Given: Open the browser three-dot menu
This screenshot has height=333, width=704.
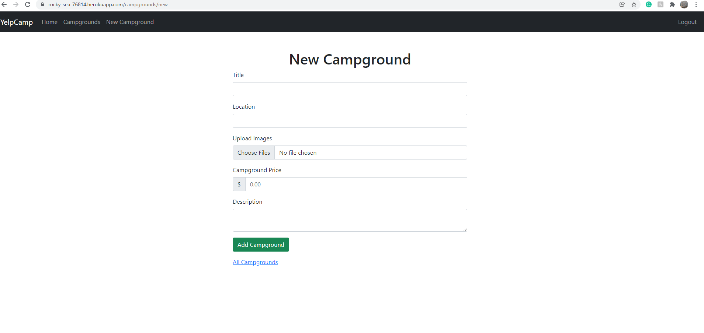Looking at the screenshot, I should [x=696, y=5].
